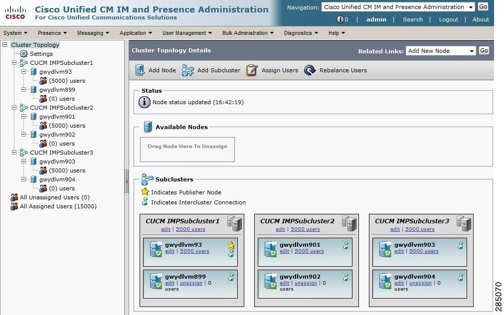Click gwydlvm899 node server icon in card
The image size is (504, 315).
coord(156,281)
